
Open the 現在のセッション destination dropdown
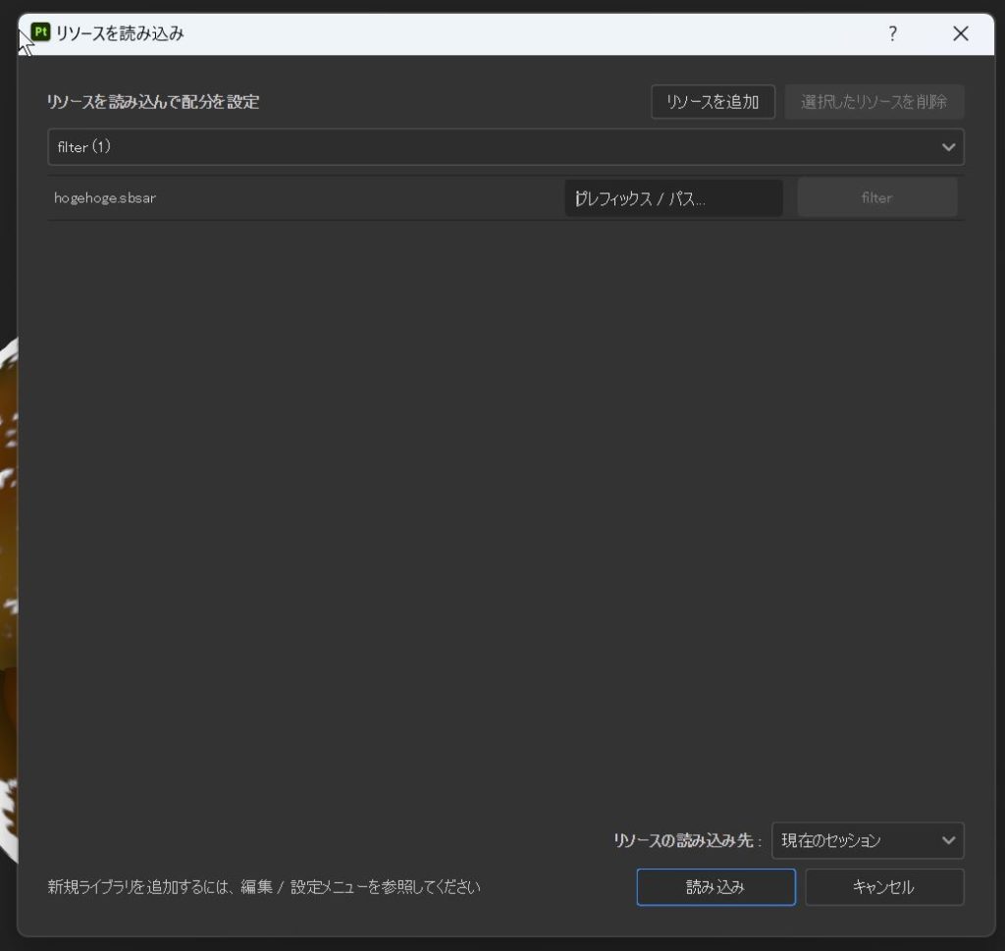854,840
